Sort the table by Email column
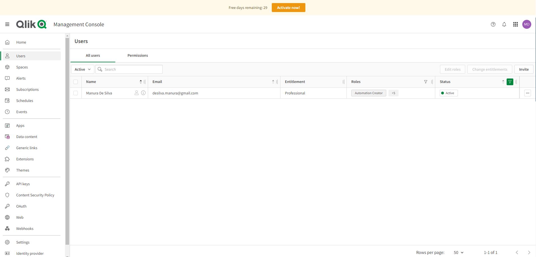Screen dimensions: 536x257 273,82
